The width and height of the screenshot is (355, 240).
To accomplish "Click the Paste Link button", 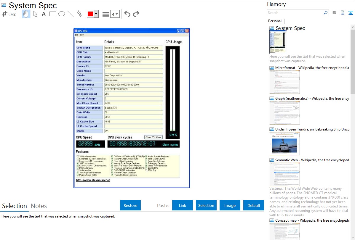I will click(x=183, y=205).
